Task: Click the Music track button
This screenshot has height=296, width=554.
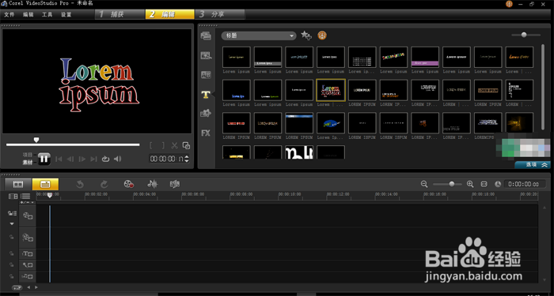Action: click(x=28, y=276)
